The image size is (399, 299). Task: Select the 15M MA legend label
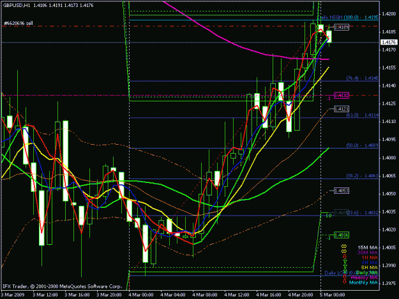pos(368,247)
